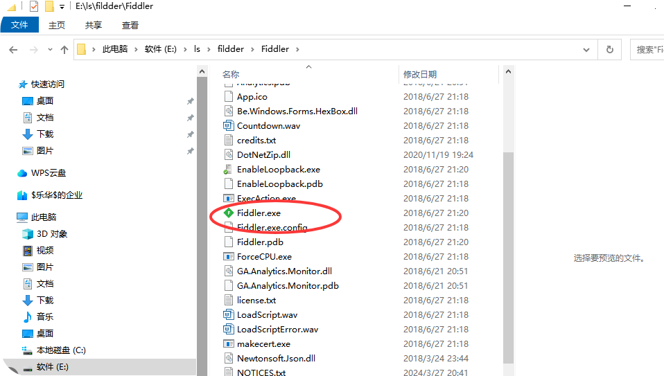664x376 pixels.
Task: Select the GA.Analytics.Monitor.dll file icon
Action: (229, 271)
